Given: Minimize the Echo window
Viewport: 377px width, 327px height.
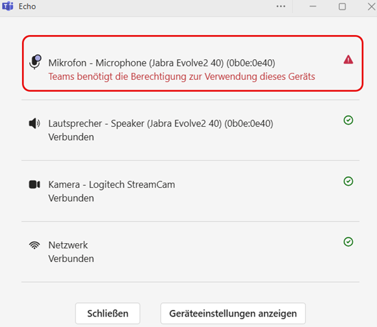Looking at the screenshot, I should [313, 7].
